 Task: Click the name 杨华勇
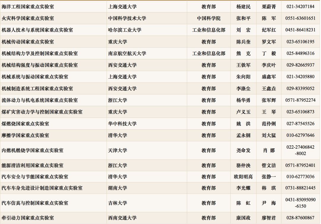(x=243, y=100)
